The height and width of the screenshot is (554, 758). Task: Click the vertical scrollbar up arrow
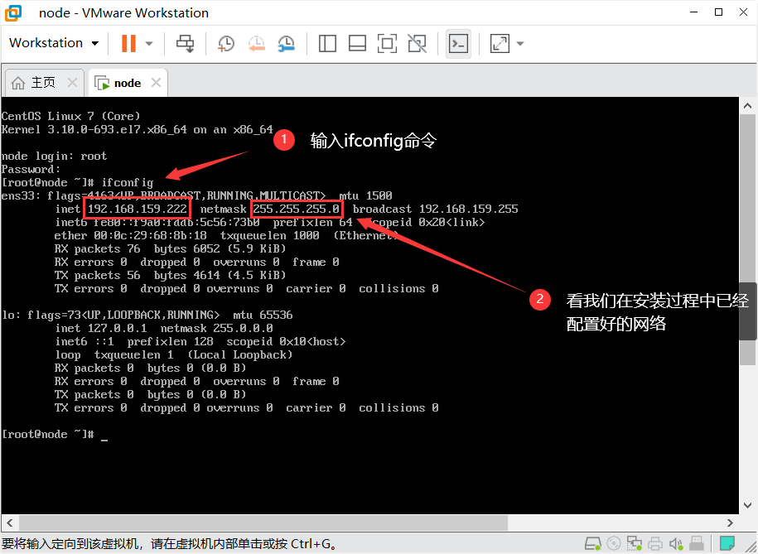tap(748, 106)
